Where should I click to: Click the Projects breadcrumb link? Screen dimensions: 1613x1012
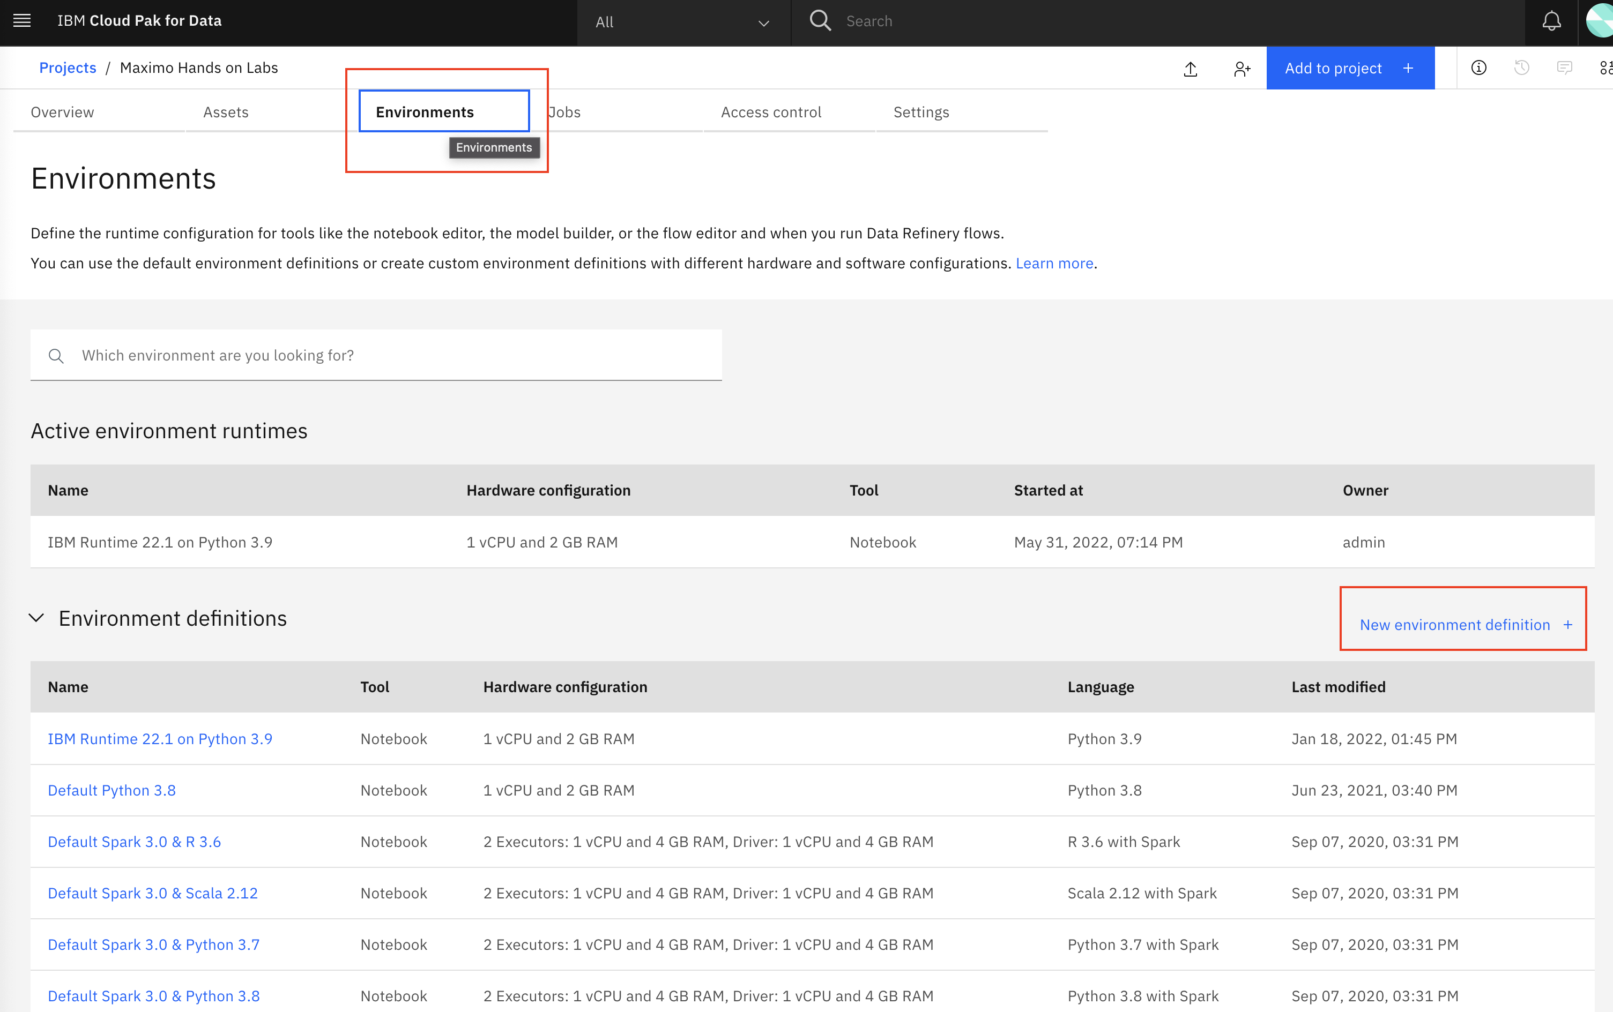tap(68, 68)
